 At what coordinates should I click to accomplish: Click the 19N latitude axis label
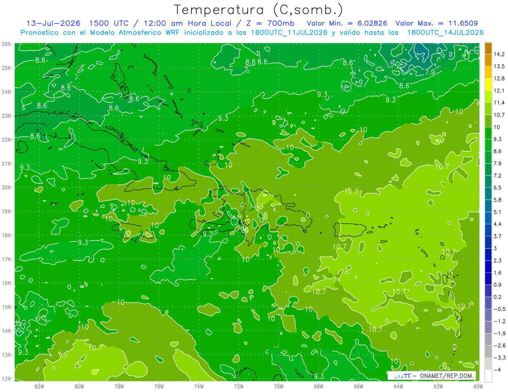click(x=6, y=211)
